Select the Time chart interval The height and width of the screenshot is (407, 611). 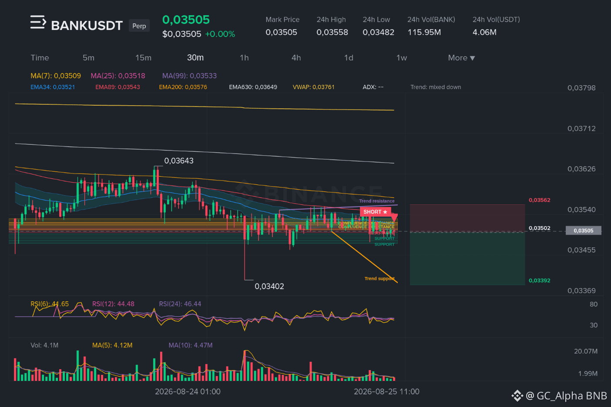(x=40, y=58)
